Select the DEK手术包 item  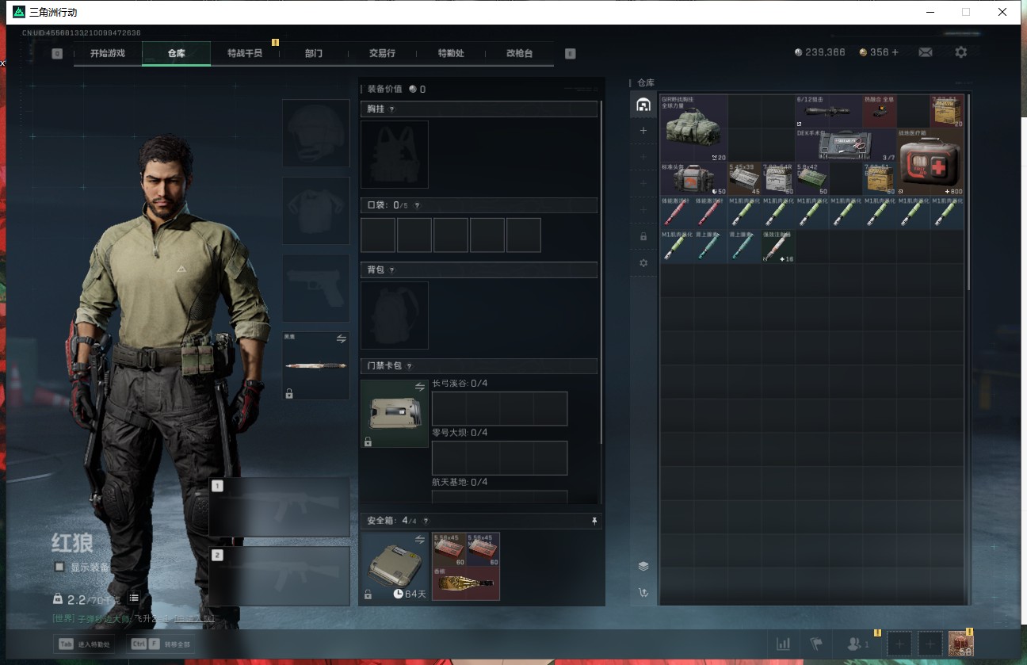846,145
